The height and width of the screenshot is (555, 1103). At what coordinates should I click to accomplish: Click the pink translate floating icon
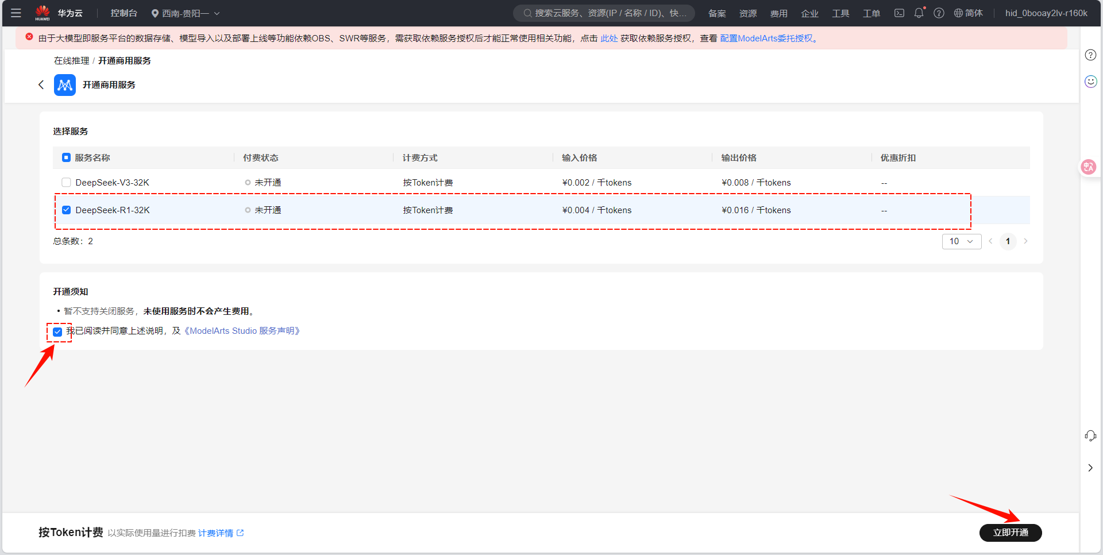[1088, 167]
